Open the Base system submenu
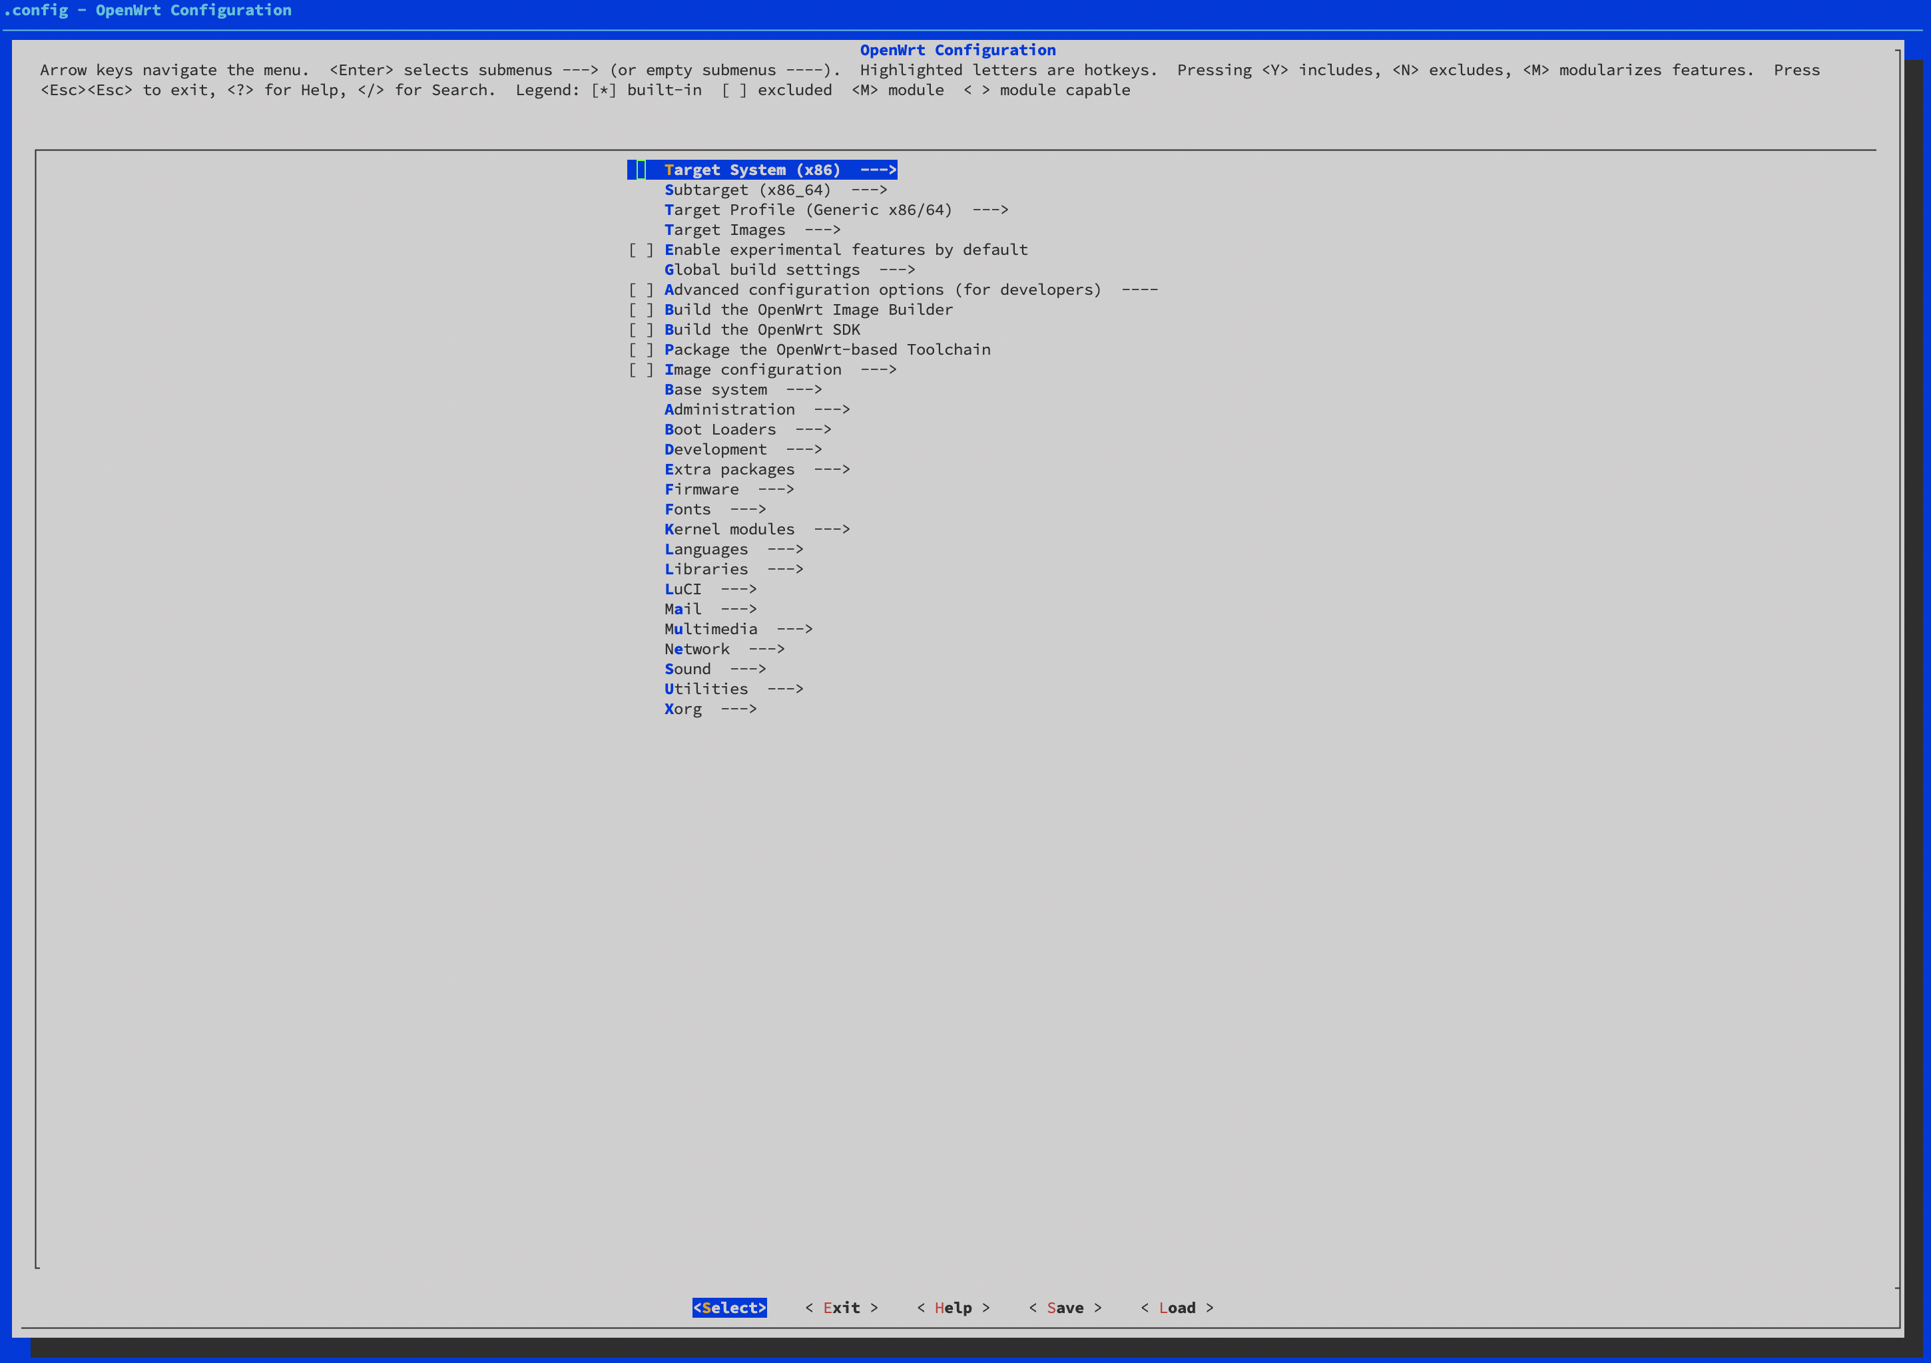 click(742, 389)
